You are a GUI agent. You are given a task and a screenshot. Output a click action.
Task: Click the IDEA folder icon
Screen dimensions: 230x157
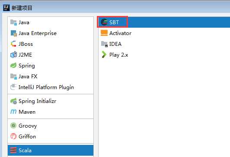[104, 44]
